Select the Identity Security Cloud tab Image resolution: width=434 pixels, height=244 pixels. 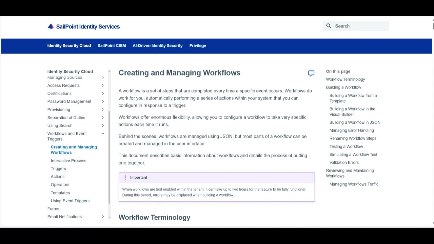pos(69,46)
